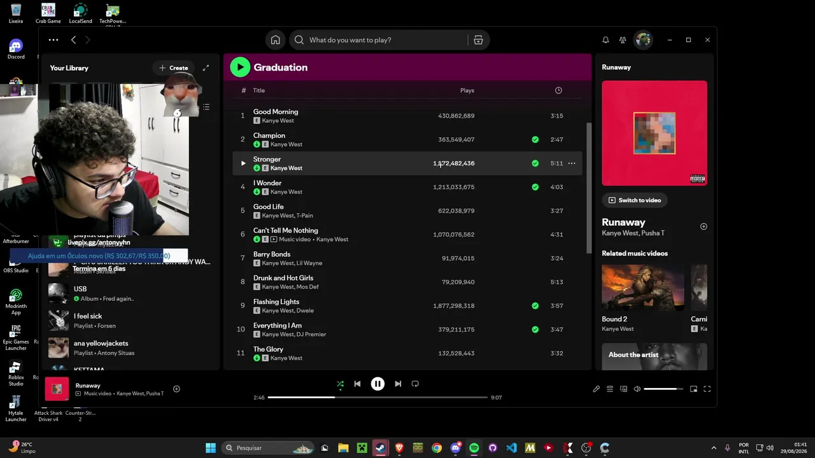Open the artist link DJ Premier
Viewport: 815px width, 458px height.
click(311, 335)
